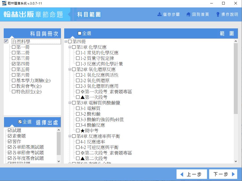
Task: Check 2-1 氧化反應與活性
Action: (78, 75)
